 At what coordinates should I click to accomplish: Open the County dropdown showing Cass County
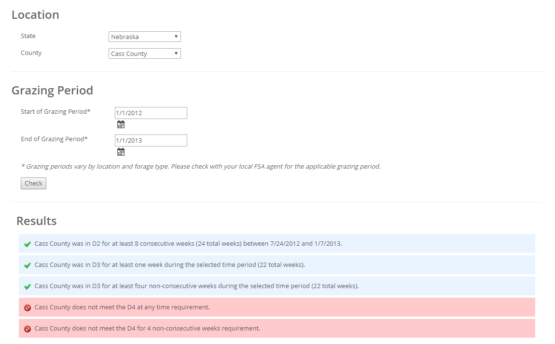[x=144, y=53]
